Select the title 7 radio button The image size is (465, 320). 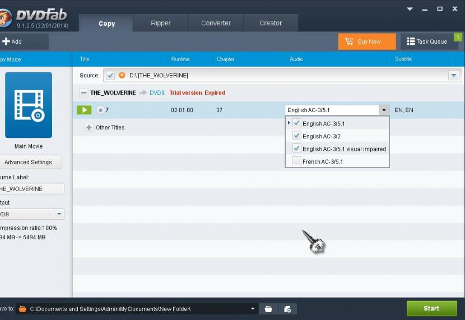[100, 110]
